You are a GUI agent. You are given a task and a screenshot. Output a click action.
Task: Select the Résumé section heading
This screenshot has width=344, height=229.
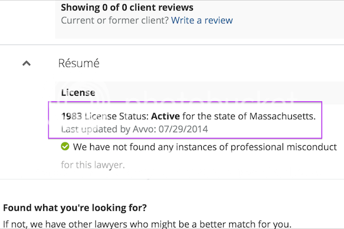point(78,63)
